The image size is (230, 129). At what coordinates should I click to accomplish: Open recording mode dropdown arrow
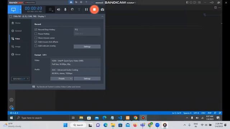pyautogui.click(x=20, y=10)
